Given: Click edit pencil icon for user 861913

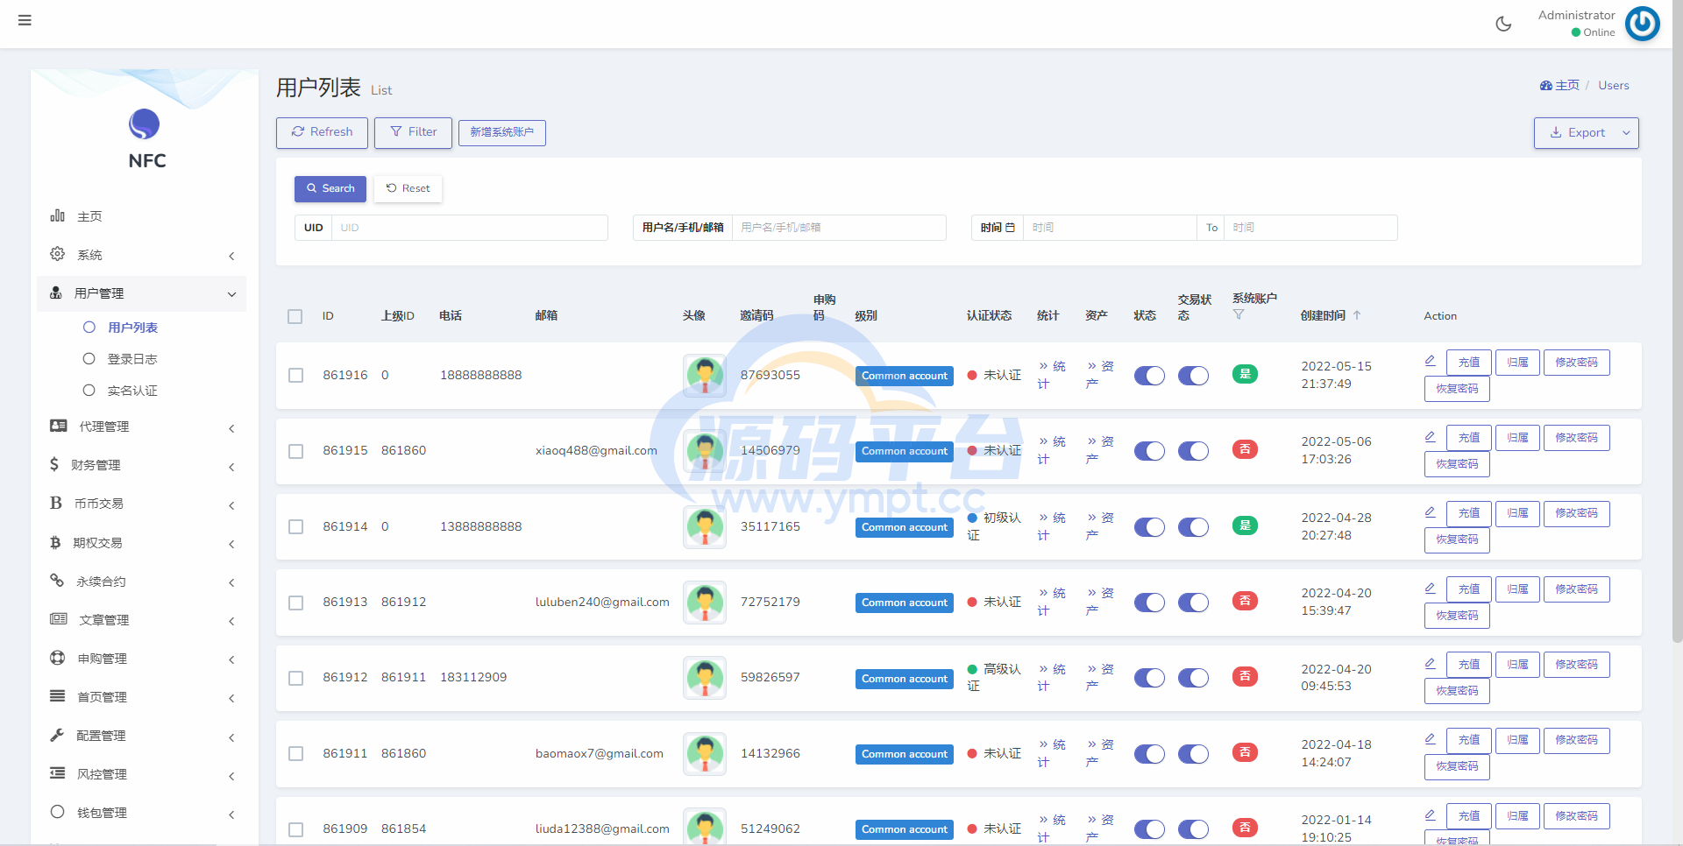Looking at the screenshot, I should [1430, 588].
